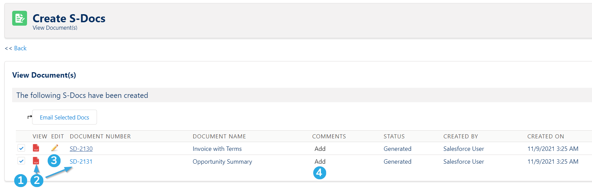Click the DOCUMENT NUMBER column header
The width and height of the screenshot is (592, 190).
(100, 136)
